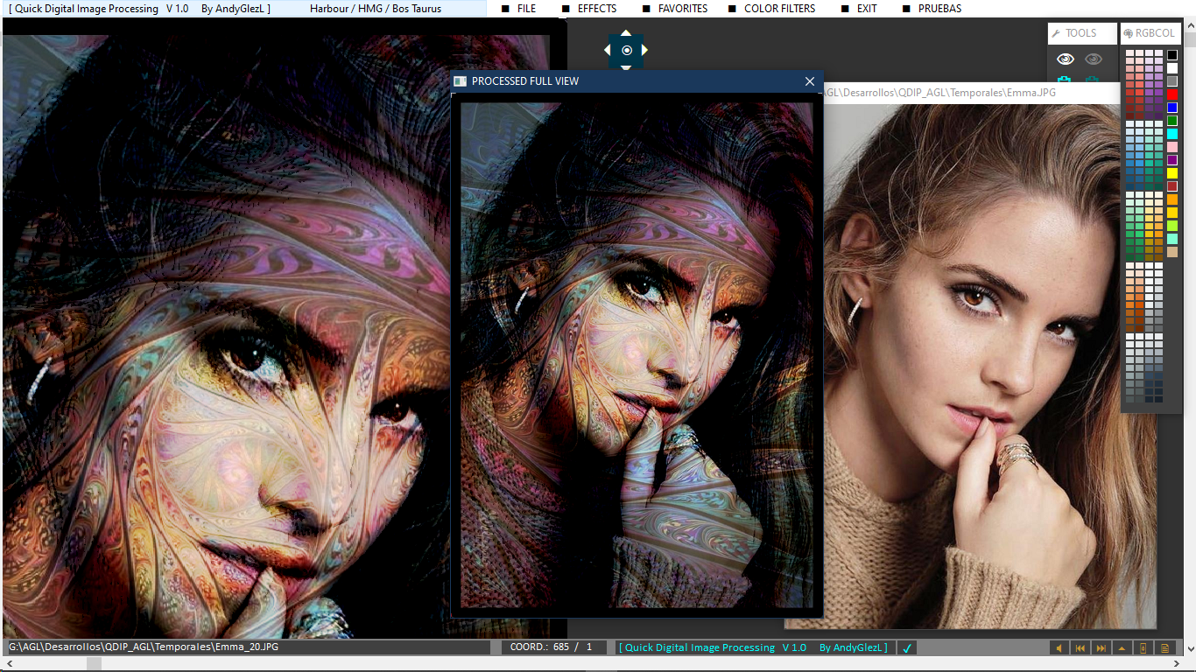This screenshot has width=1196, height=672.
Task: Click the skip-to-last orange forward icon
Action: pos(1101,648)
